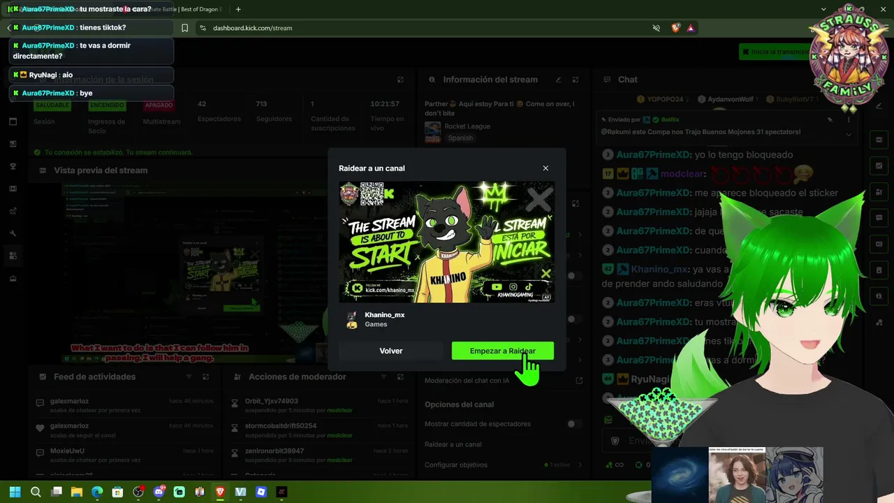Viewport: 894px width, 503px height.
Task: Click the bookmark icon in address bar
Action: point(184,28)
